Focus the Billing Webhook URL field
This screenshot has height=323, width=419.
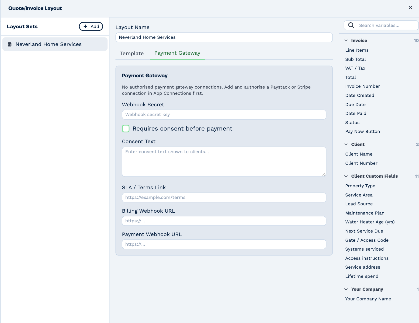[x=224, y=221]
